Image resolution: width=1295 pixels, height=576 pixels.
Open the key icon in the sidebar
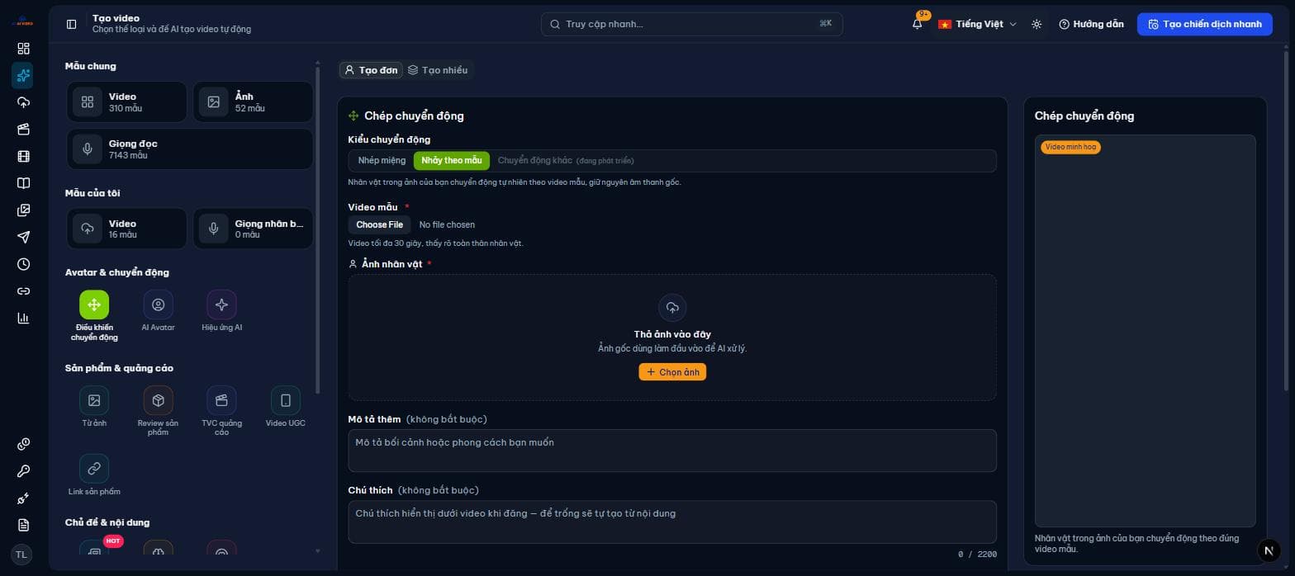tap(23, 471)
